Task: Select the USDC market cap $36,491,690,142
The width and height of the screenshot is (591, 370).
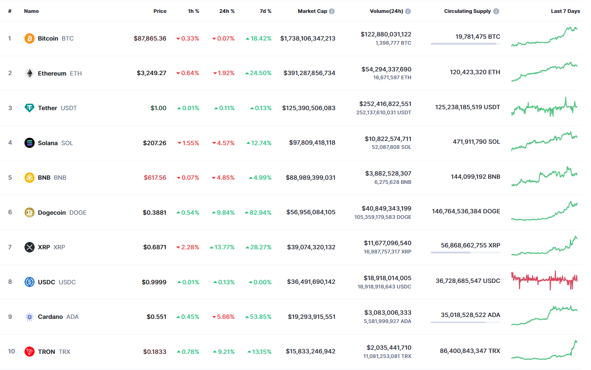Action: (311, 282)
